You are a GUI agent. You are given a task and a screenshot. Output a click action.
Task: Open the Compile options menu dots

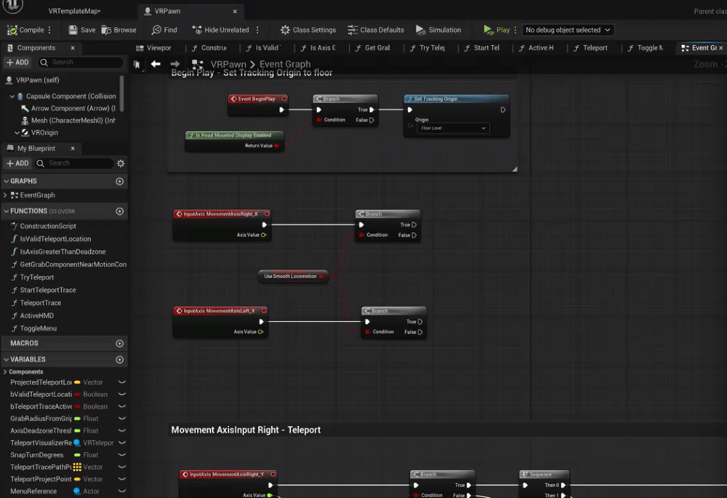point(49,30)
